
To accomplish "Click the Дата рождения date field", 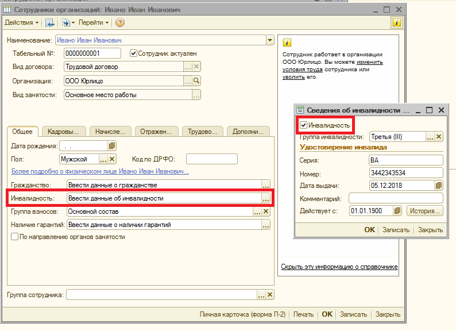I will tap(84, 146).
